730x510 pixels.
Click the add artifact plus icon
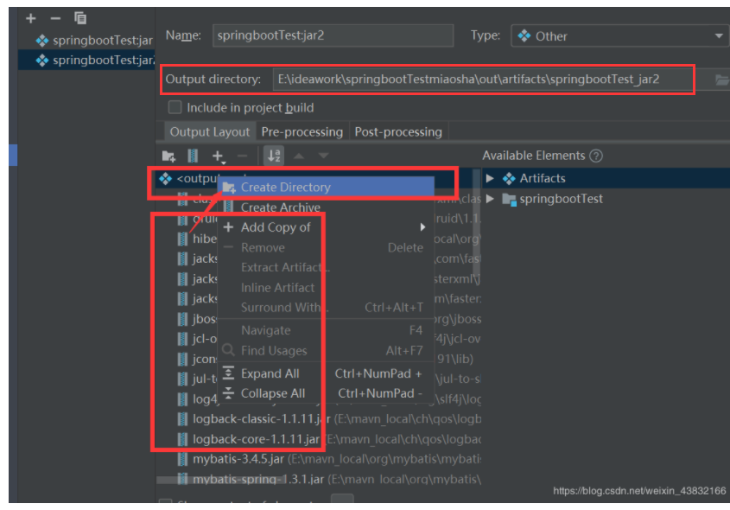[x=30, y=17]
